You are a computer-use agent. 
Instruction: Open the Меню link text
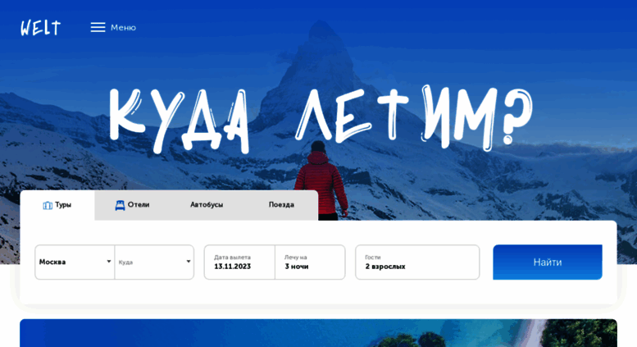tap(124, 28)
